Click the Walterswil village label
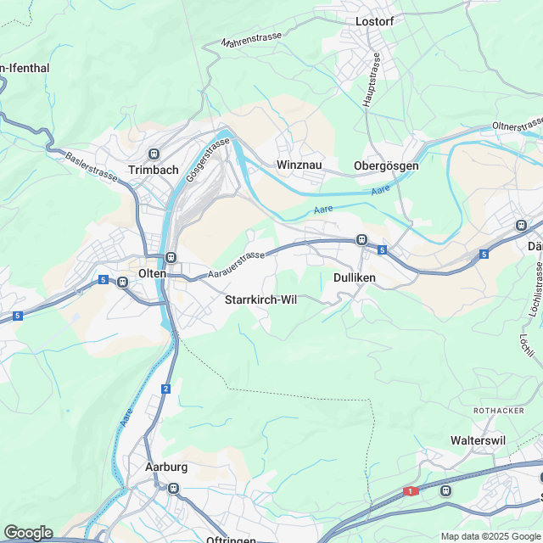The height and width of the screenshot is (543, 543). 478,440
